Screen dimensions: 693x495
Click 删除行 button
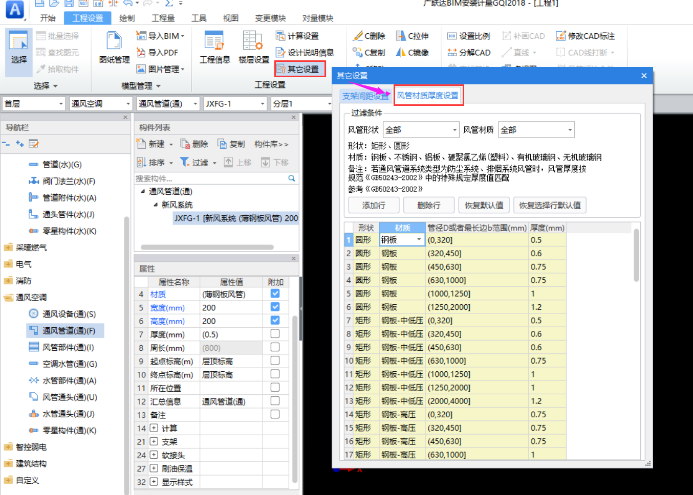pyautogui.click(x=429, y=205)
